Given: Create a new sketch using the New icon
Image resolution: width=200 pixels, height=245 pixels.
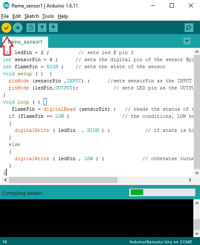Looking at the screenshot, I should tap(31, 28).
